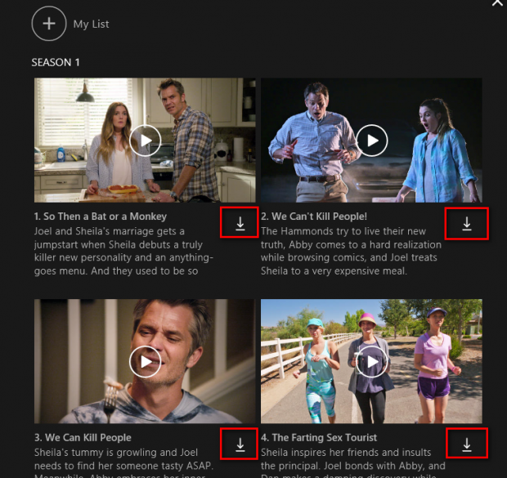Download episode 2 We Can't Kill People!
The image size is (507, 478).
[467, 223]
